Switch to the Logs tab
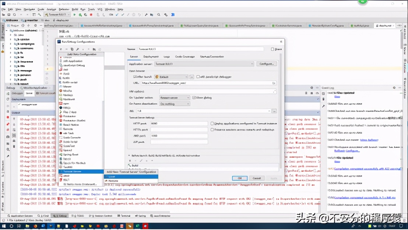The width and height of the screenshot is (408, 230). coord(166,56)
